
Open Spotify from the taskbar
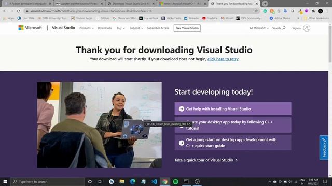[175, 181]
